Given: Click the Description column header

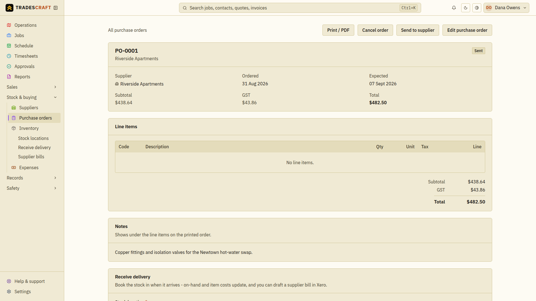Looking at the screenshot, I should pyautogui.click(x=157, y=147).
